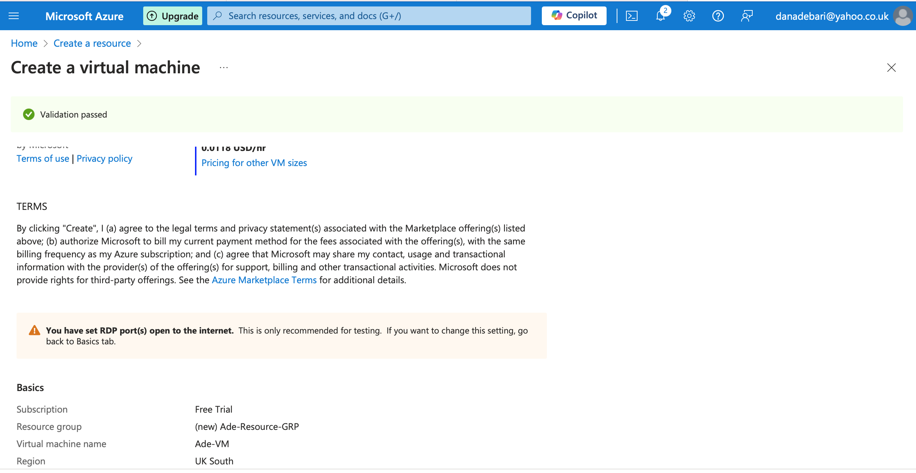Screen dimensions: 916x473
Task: Click the Feedback icon in header
Action: [x=747, y=16]
